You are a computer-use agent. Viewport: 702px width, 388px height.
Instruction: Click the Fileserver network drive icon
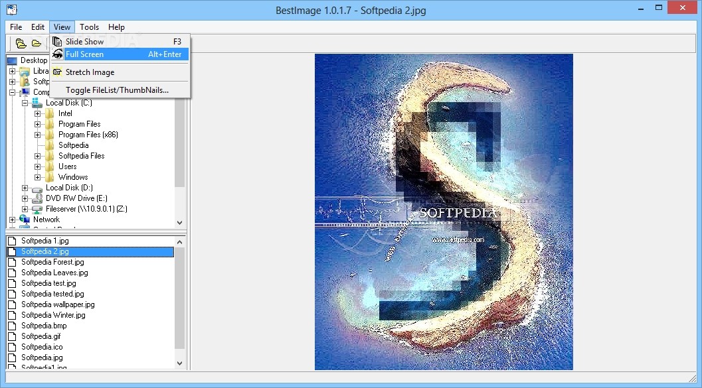click(37, 209)
